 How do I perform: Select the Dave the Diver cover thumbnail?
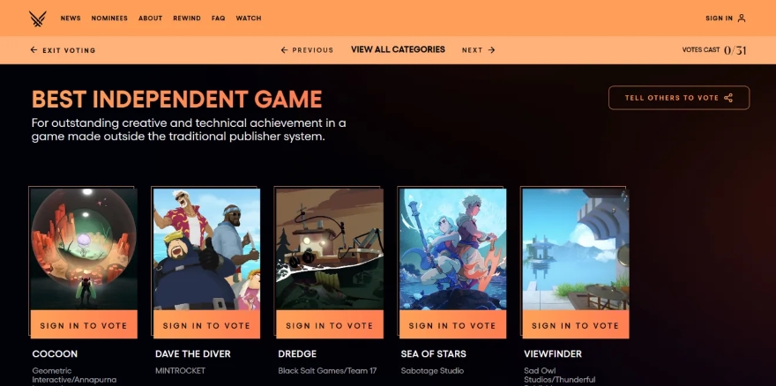coord(206,249)
